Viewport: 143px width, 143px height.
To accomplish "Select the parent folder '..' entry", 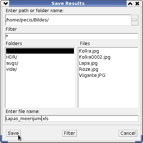I will point(40,51).
